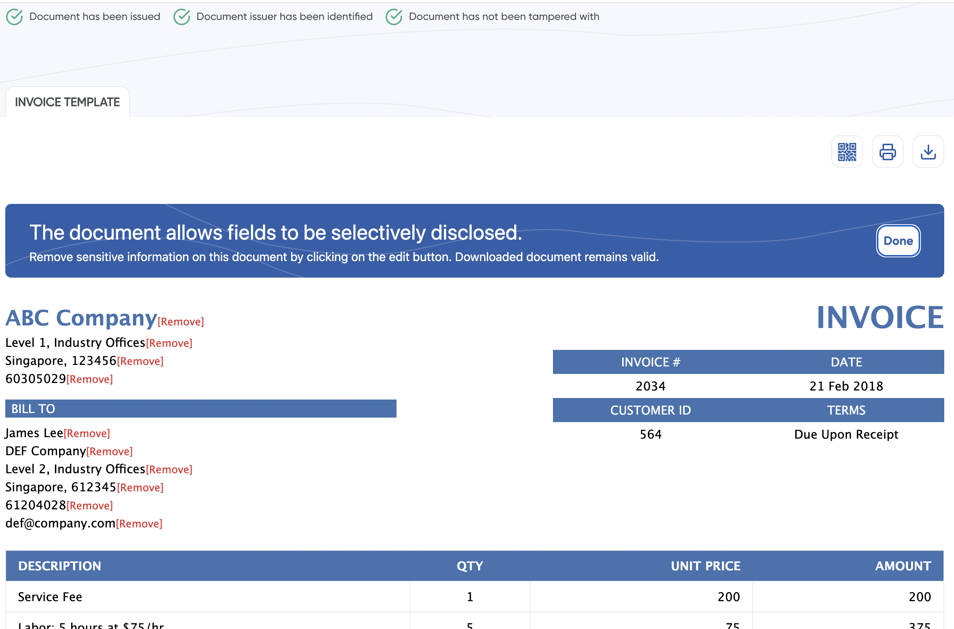
Task: Click the CUSTOMER ID header
Action: [x=650, y=410]
